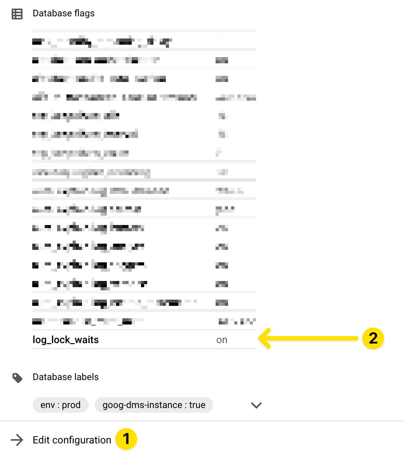404x457 pixels.
Task: Select the env : prod label chip
Action: coord(60,405)
